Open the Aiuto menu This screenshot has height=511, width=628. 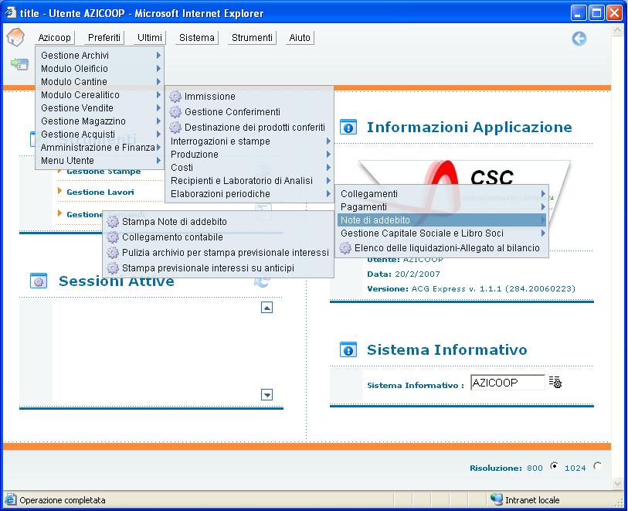tap(300, 38)
